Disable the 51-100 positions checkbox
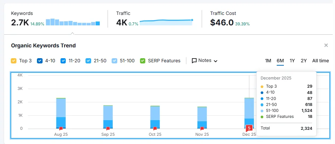This screenshot has width=335, height=144. (114, 61)
